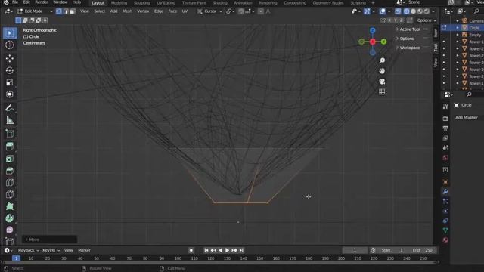Click the Add Modifier button
Viewport: 484px width, 272px height.
[467, 118]
